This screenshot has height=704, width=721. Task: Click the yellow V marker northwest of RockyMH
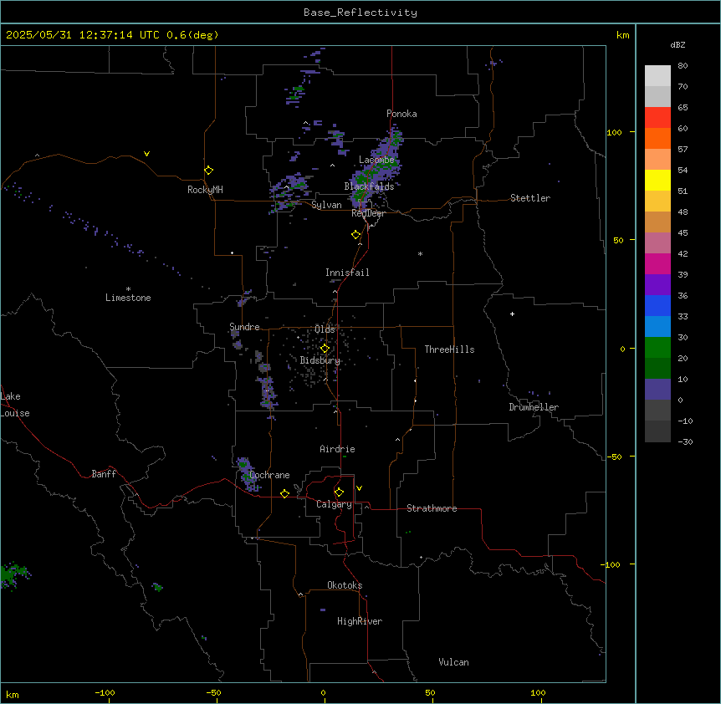pyautogui.click(x=146, y=154)
